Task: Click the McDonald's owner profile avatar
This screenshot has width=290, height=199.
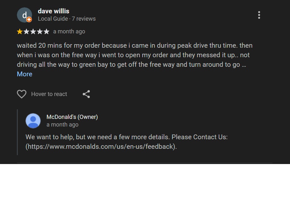Action: coord(33,121)
